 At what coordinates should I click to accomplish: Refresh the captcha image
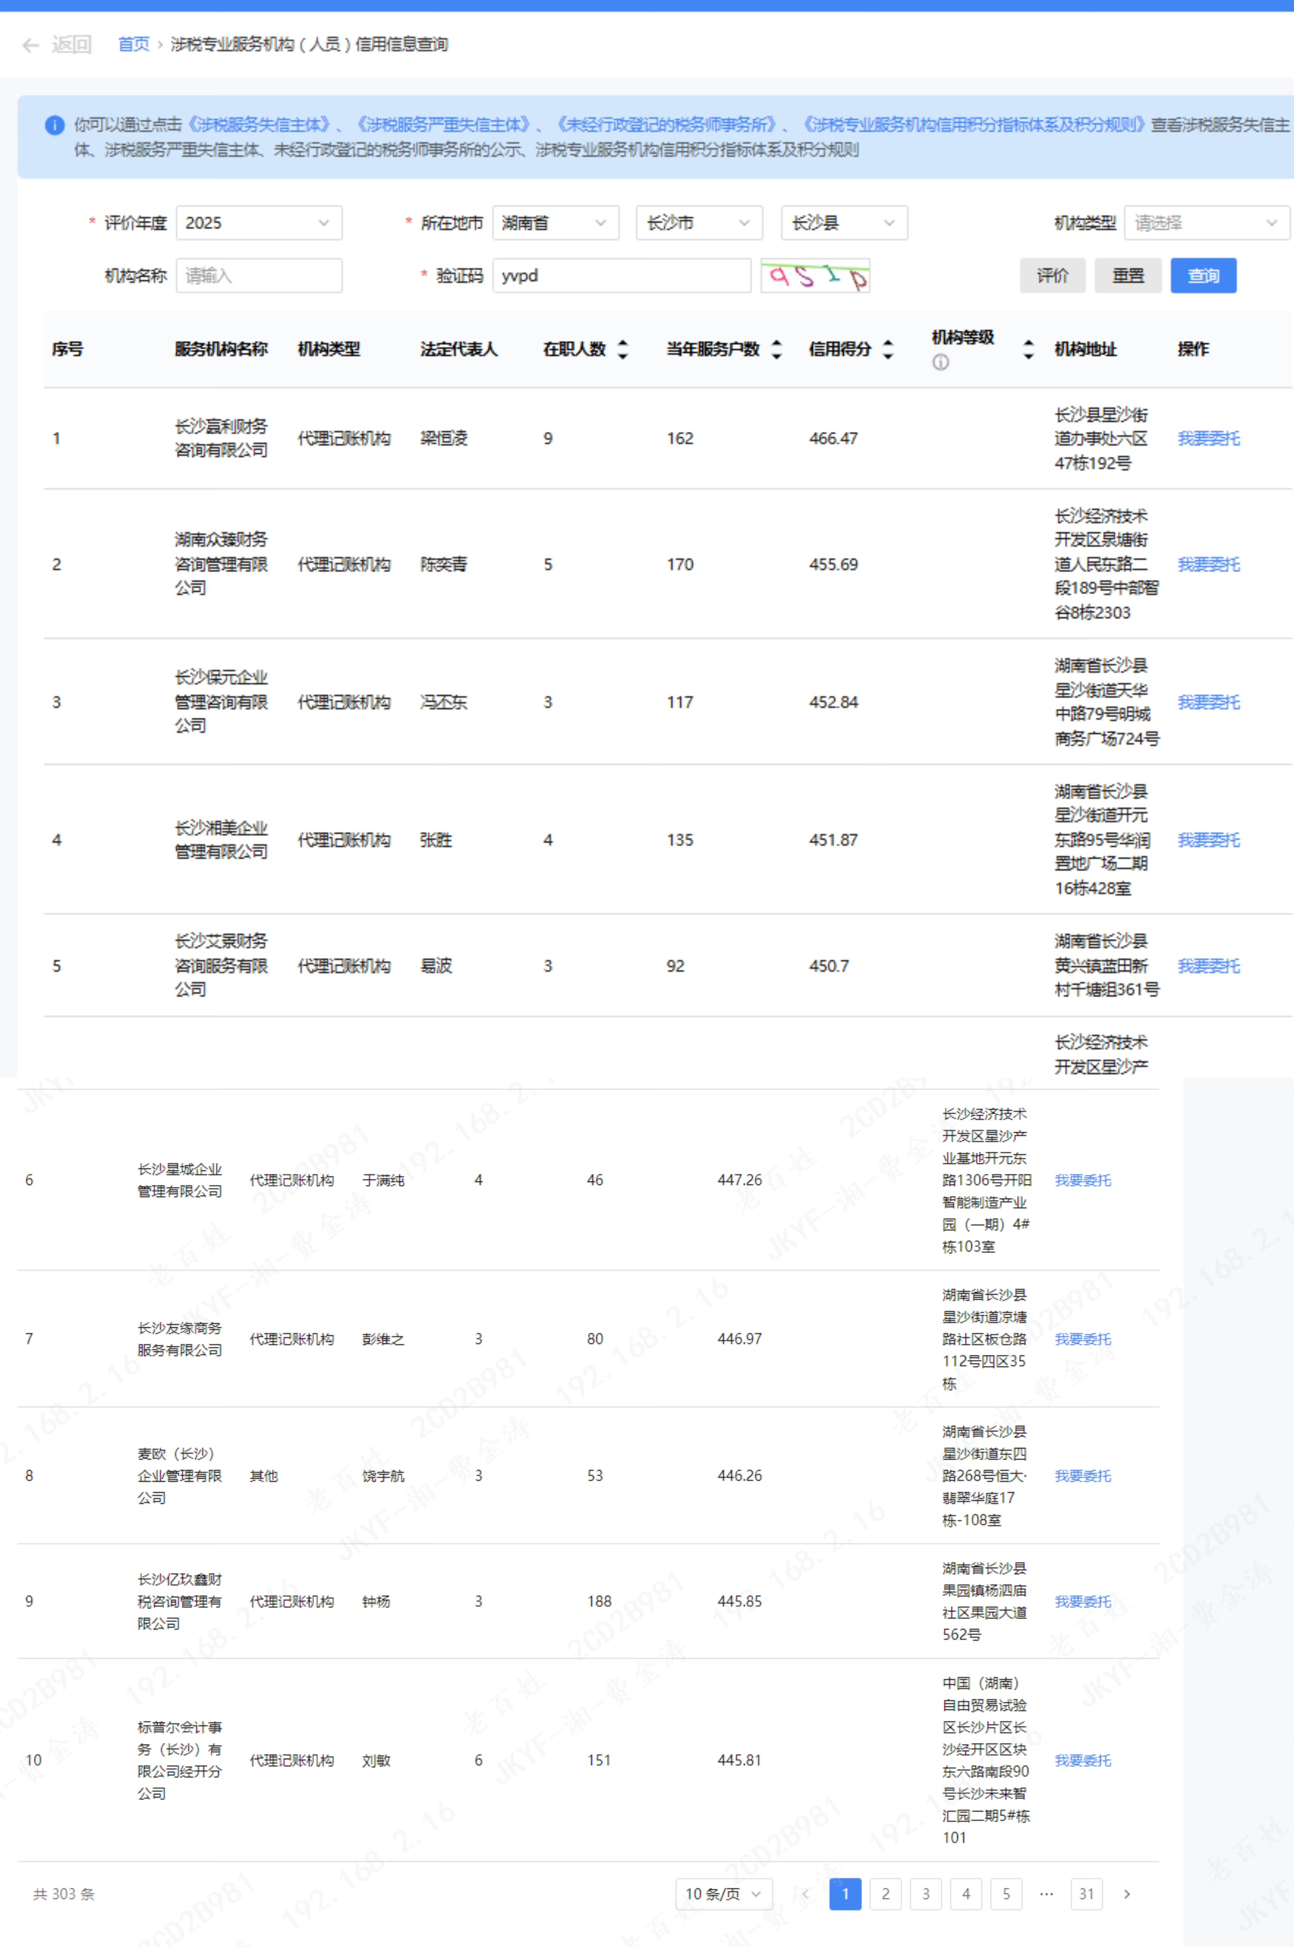pos(815,276)
